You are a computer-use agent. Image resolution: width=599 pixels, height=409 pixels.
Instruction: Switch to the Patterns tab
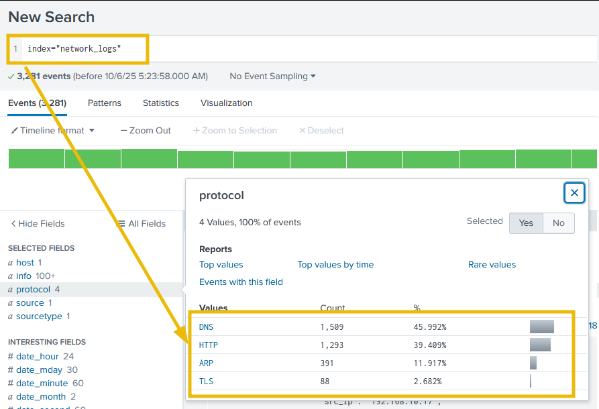click(105, 103)
